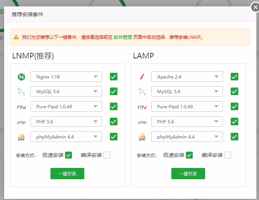This screenshot has width=259, height=200.
Task: Click 编译安装 label text in LAMP
Action: coord(212,155)
